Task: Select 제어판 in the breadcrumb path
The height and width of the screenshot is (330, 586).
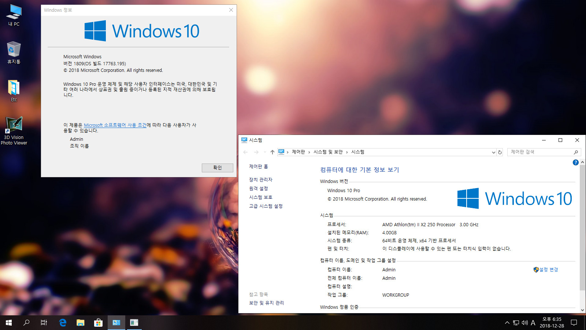Action: coord(298,152)
